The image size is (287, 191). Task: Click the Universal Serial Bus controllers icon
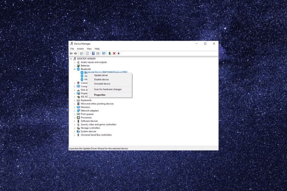tap(78, 135)
